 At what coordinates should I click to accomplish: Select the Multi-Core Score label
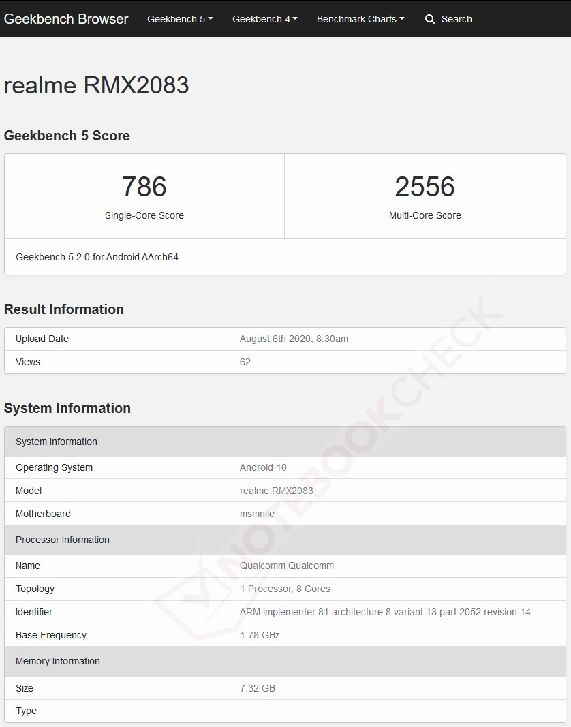tap(425, 215)
